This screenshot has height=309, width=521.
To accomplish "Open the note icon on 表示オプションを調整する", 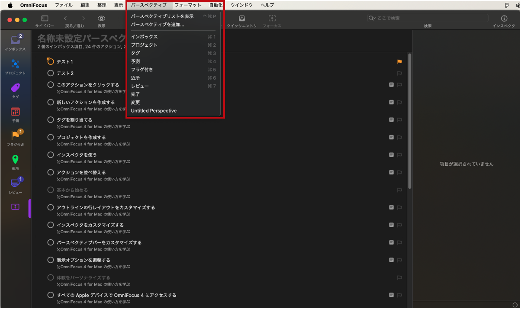I will pyautogui.click(x=391, y=260).
